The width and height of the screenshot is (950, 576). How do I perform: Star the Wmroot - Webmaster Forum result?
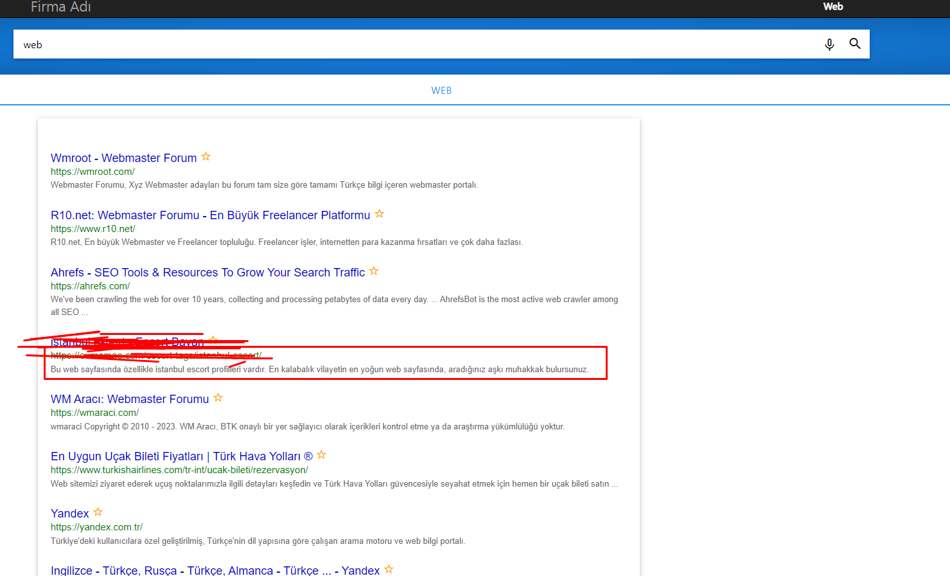[x=206, y=156]
